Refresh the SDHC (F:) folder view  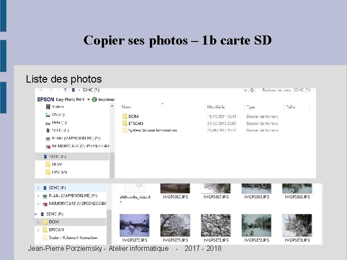coord(252,90)
